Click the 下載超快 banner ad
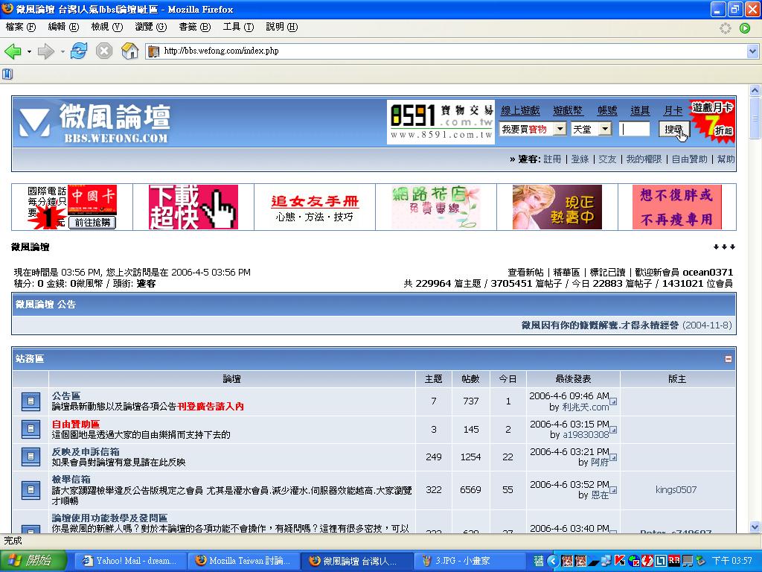Viewport: 762px width, 572px height. [x=193, y=207]
